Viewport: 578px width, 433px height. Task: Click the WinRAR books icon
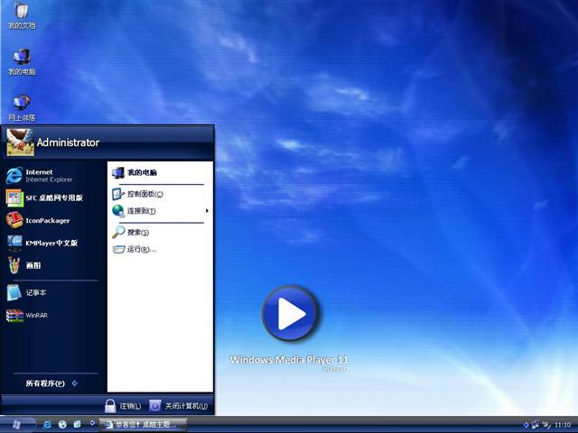pyautogui.click(x=14, y=316)
